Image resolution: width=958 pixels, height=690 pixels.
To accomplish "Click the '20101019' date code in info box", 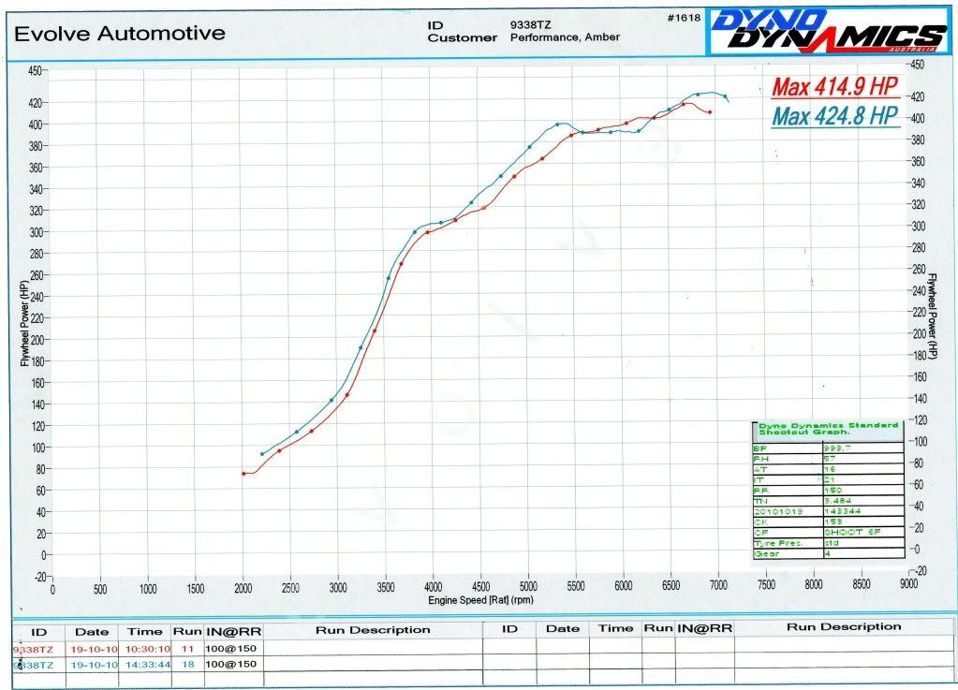I will pyautogui.click(x=778, y=512).
